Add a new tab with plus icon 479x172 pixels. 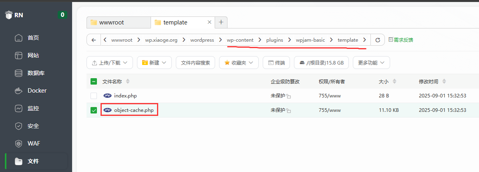click(x=221, y=22)
